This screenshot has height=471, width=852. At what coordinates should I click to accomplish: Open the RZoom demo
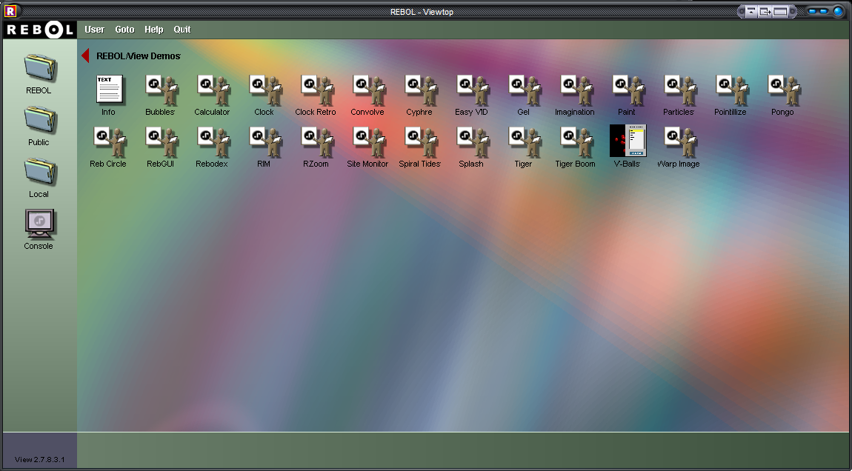point(317,141)
